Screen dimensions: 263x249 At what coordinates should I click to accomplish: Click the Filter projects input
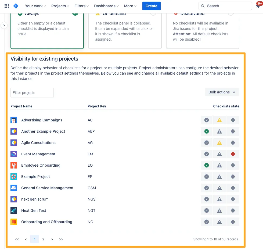pos(32,93)
